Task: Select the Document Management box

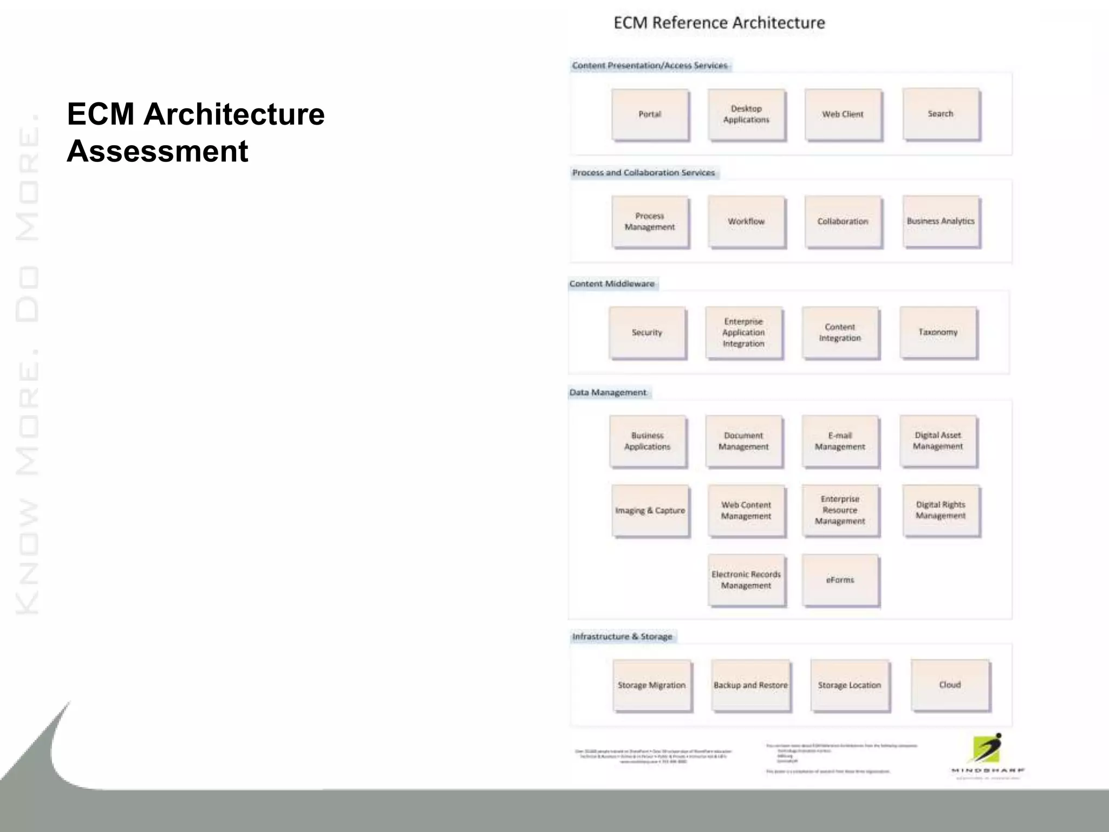Action: tap(743, 441)
